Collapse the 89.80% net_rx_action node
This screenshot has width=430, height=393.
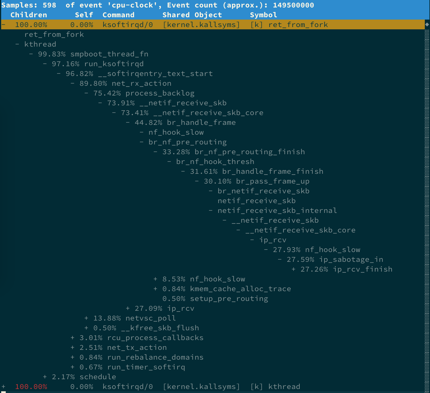pos(72,83)
